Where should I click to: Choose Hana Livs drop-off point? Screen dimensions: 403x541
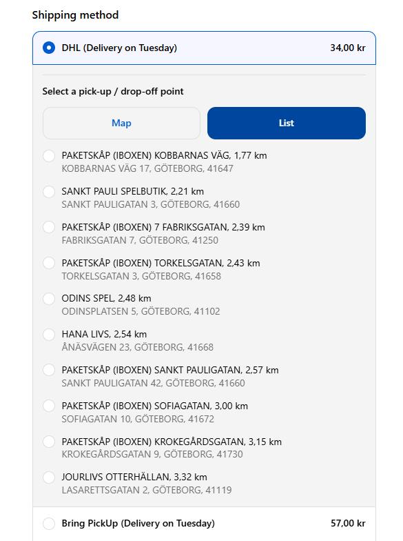pos(49,334)
